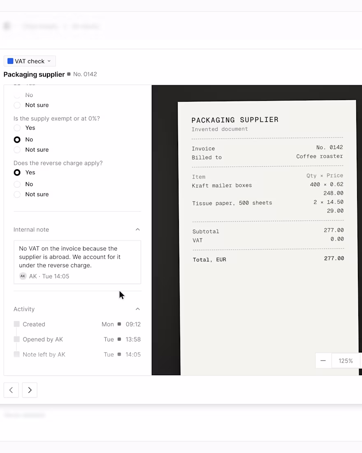Go to the previous document arrow
Viewport: 362px width, 453px height.
click(11, 390)
